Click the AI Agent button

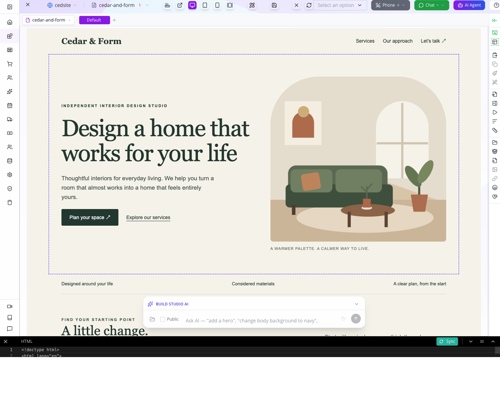469,5
